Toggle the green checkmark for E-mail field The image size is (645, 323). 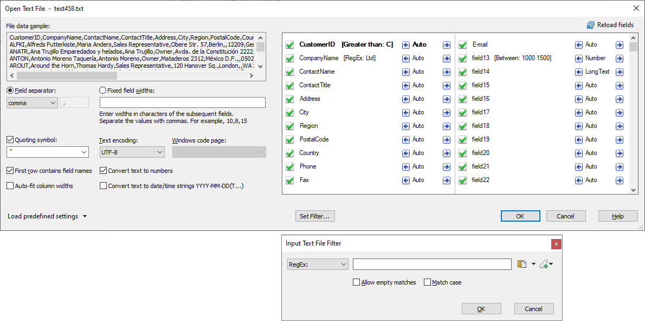(x=463, y=45)
